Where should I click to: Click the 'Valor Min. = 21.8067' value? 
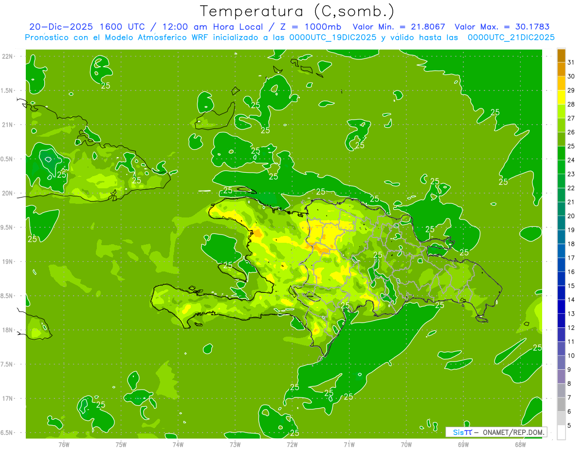pos(399,27)
